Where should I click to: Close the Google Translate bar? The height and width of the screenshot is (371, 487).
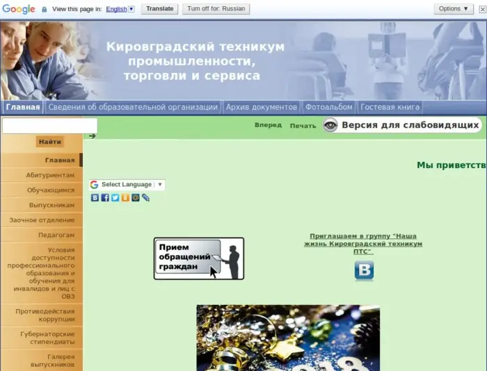[481, 9]
